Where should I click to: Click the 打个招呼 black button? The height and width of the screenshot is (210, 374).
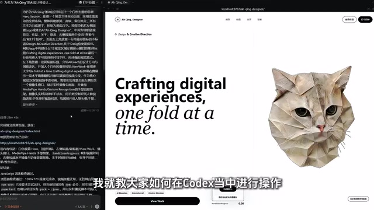[x=365, y=19]
